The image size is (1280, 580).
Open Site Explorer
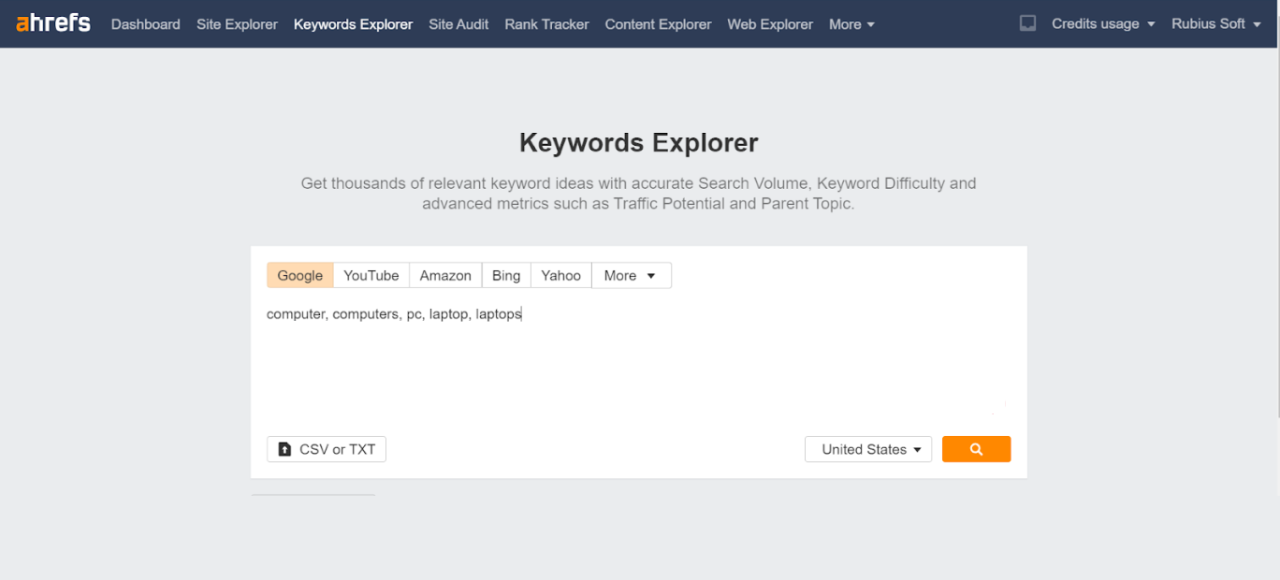pyautogui.click(x=237, y=24)
